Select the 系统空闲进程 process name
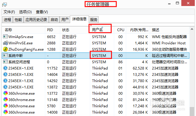The height and width of the screenshot is (116, 196). (19, 62)
